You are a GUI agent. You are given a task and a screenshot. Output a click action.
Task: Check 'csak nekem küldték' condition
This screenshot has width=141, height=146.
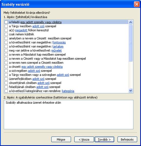pos(6,34)
